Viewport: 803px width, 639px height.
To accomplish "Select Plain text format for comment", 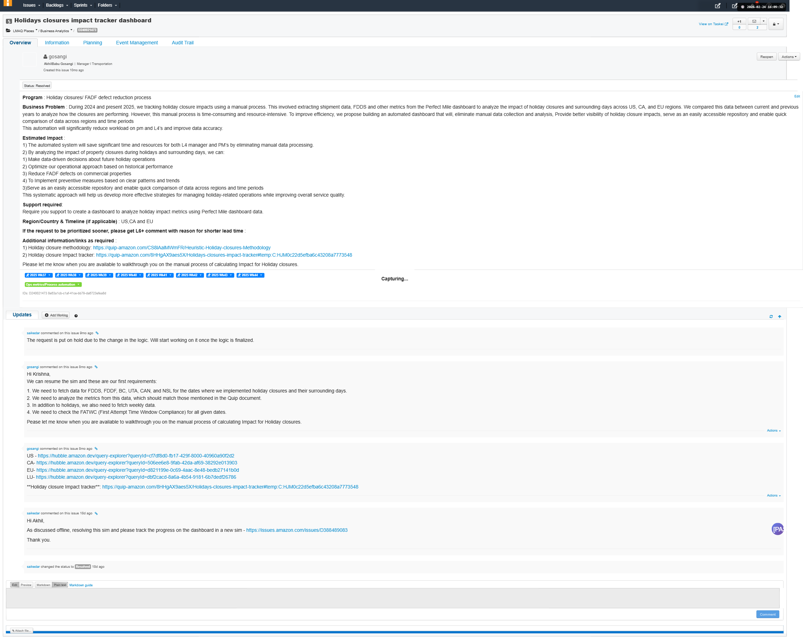I will click(60, 585).
